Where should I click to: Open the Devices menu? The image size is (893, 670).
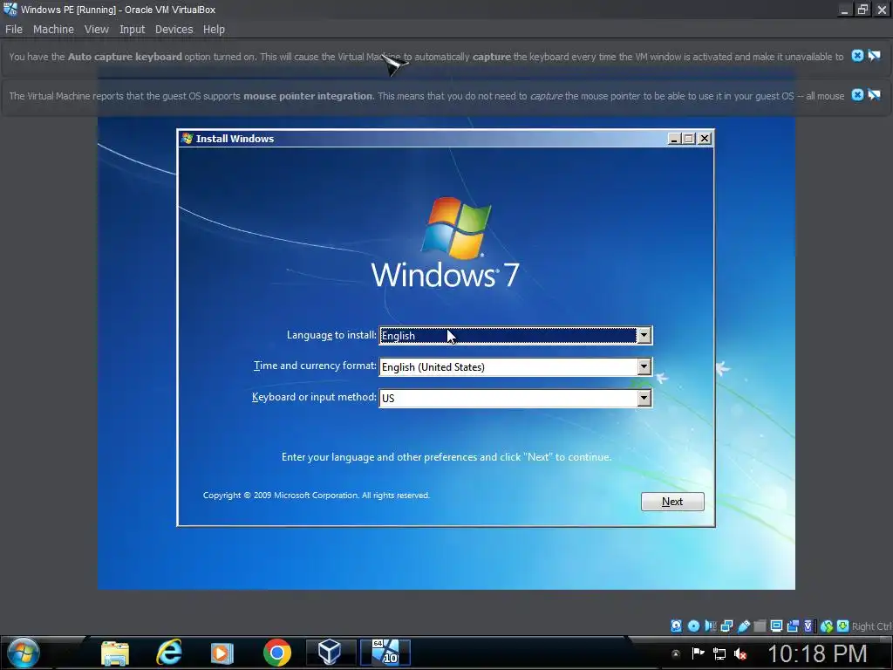click(x=174, y=29)
